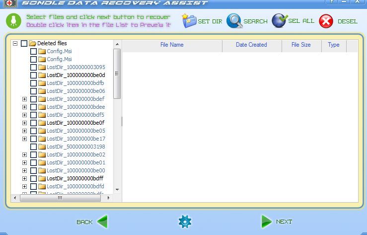Click the SEL ALL globe checkmark icon

[280, 20]
